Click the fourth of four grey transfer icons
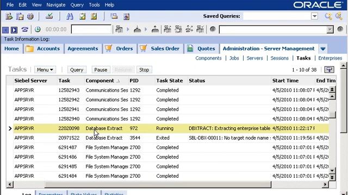 tap(200, 29)
